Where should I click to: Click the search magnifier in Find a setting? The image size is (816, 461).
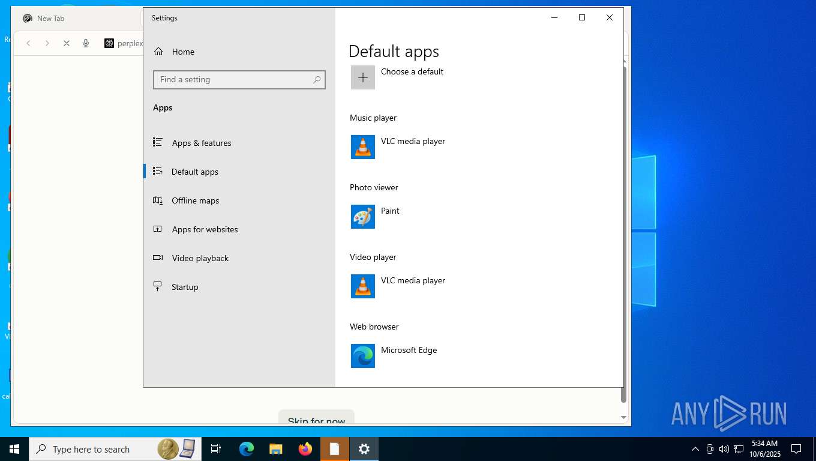tap(317, 79)
